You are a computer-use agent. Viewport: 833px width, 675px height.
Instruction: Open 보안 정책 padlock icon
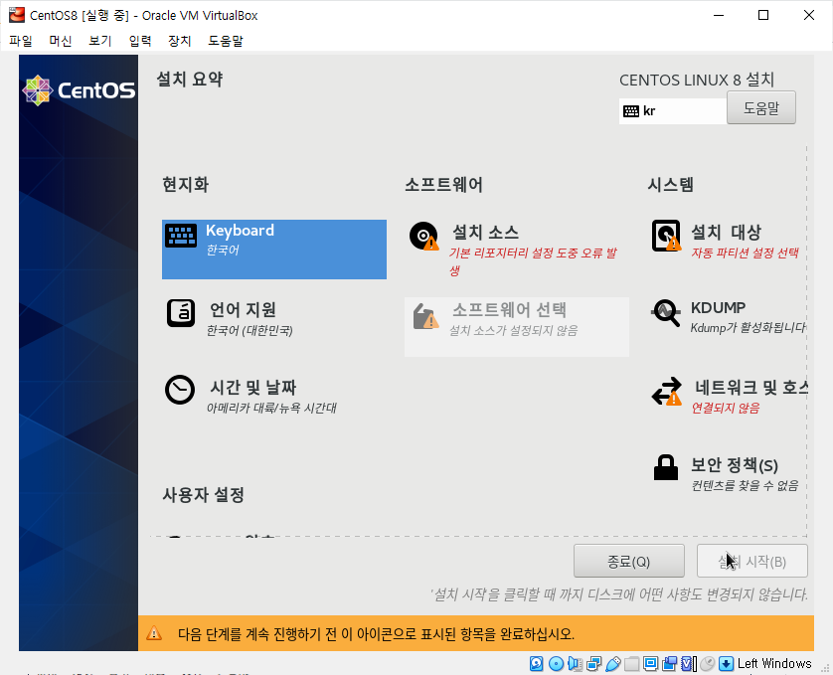[666, 467]
